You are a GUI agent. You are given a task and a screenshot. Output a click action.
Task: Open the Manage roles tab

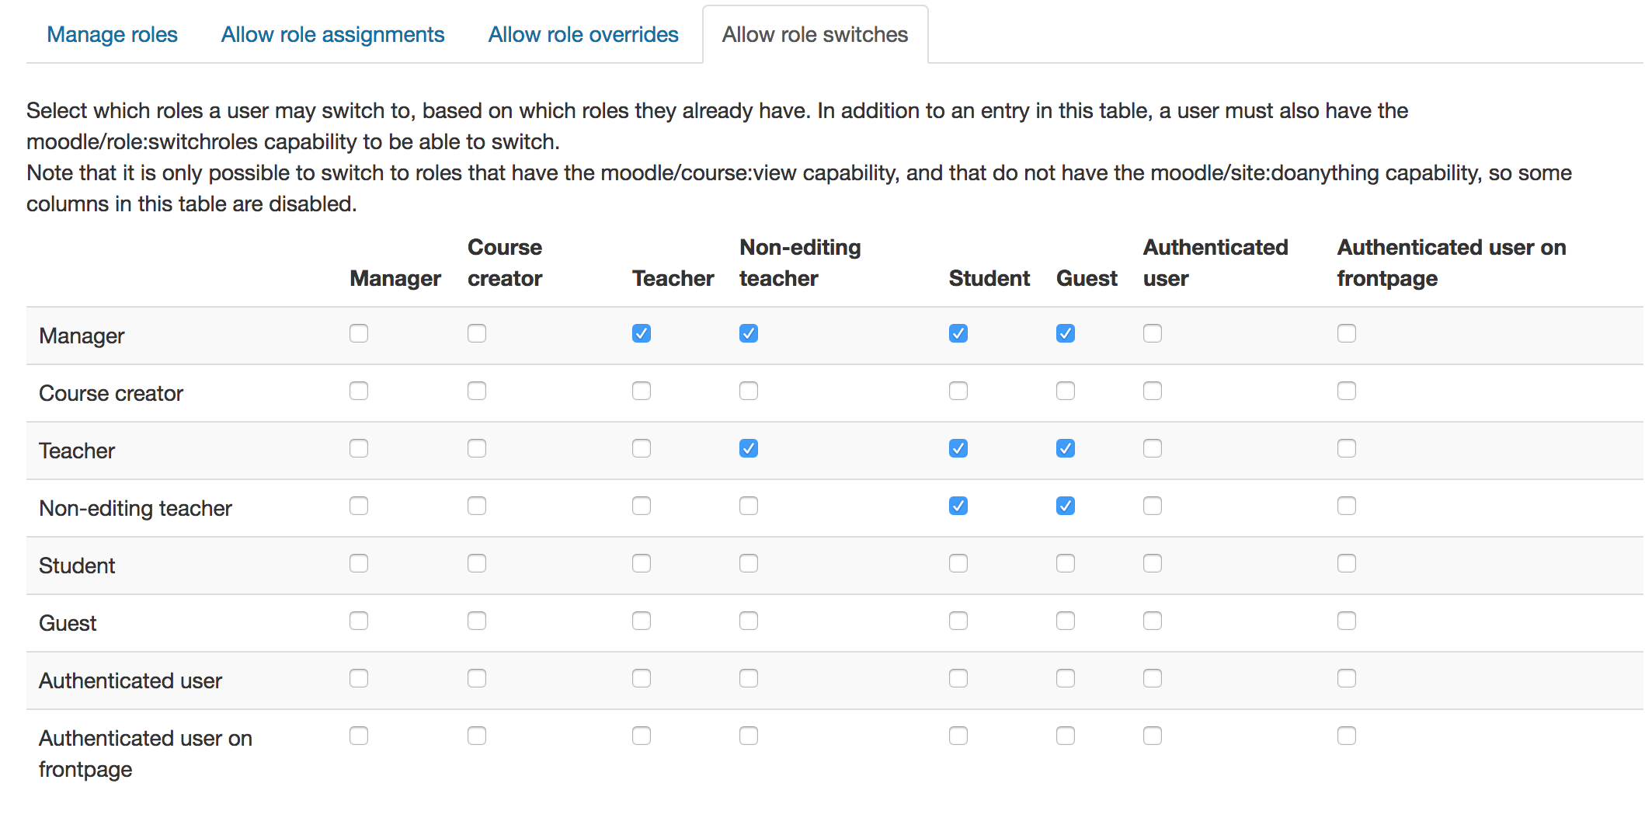click(x=112, y=35)
